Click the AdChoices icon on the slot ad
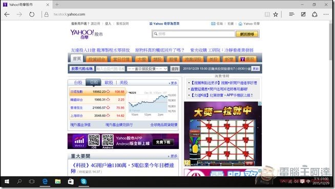The image size is (335, 189). coord(260,103)
